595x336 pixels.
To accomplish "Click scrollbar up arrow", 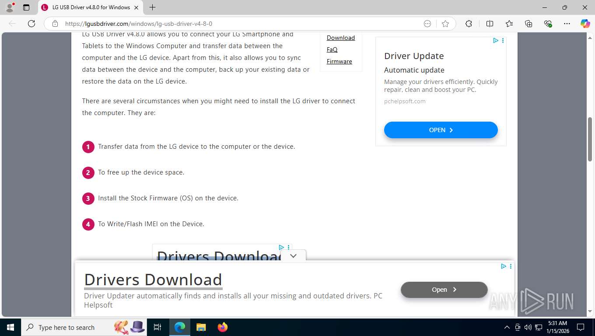I will pos(590,37).
